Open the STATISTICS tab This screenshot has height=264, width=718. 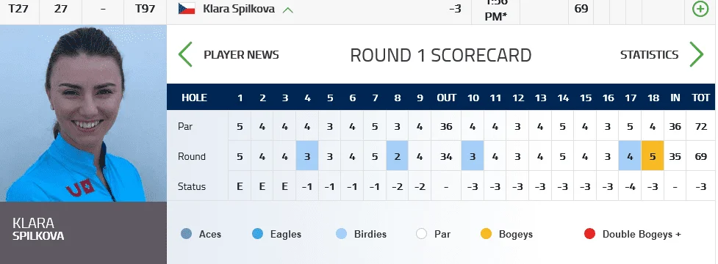click(650, 55)
